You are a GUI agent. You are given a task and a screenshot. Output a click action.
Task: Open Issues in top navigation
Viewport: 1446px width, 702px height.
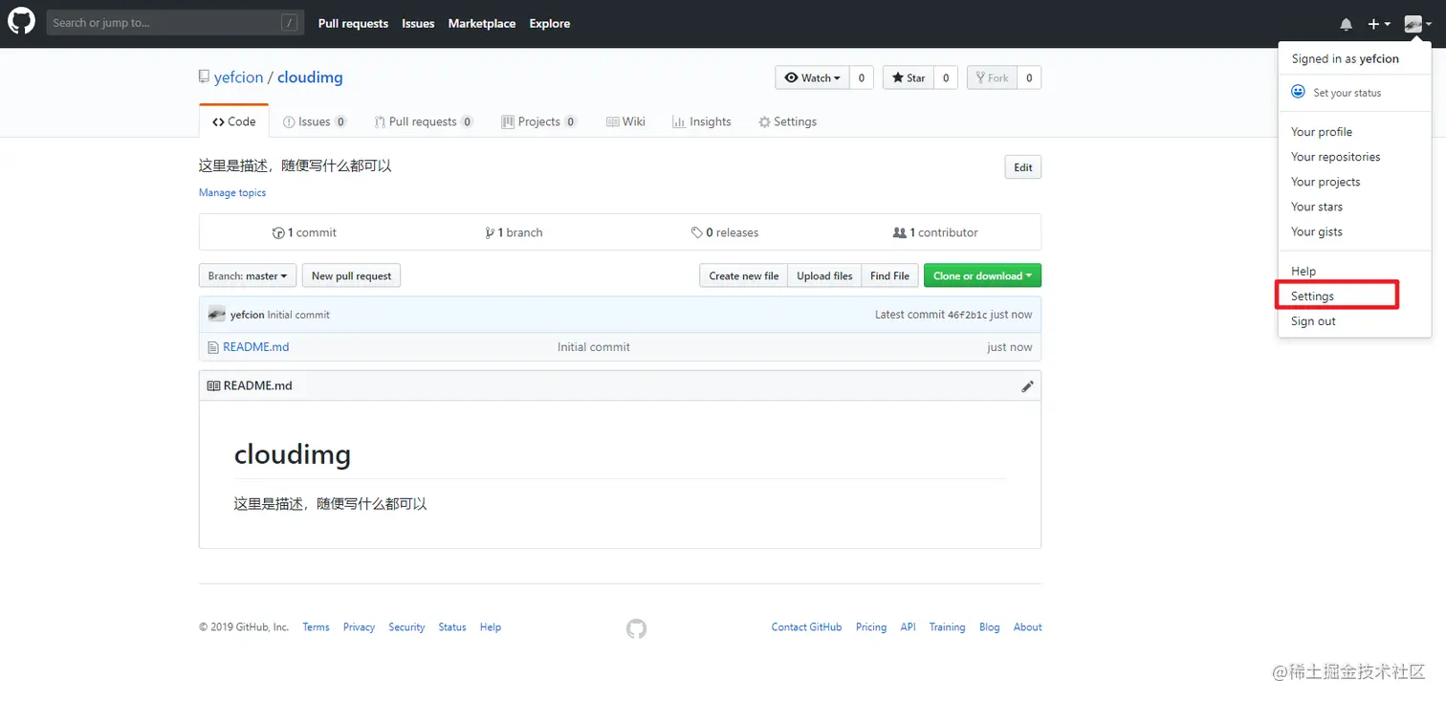(x=418, y=24)
